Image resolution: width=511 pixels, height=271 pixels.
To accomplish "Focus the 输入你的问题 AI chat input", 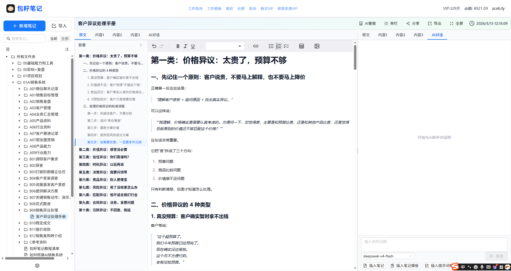I will click(434, 244).
